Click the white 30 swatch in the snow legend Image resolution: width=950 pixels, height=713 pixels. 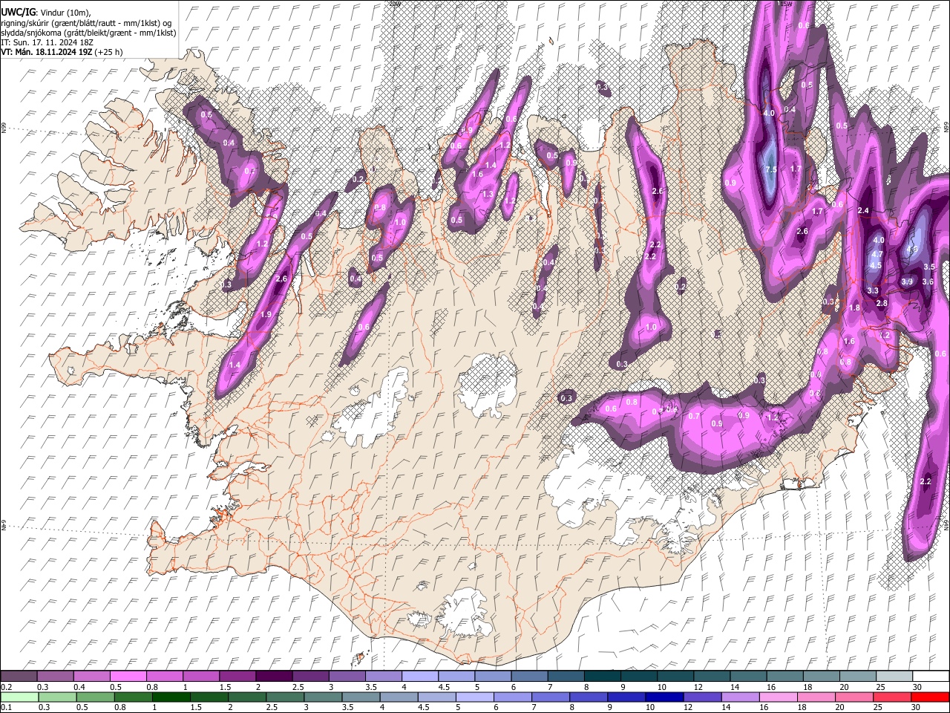point(931,677)
